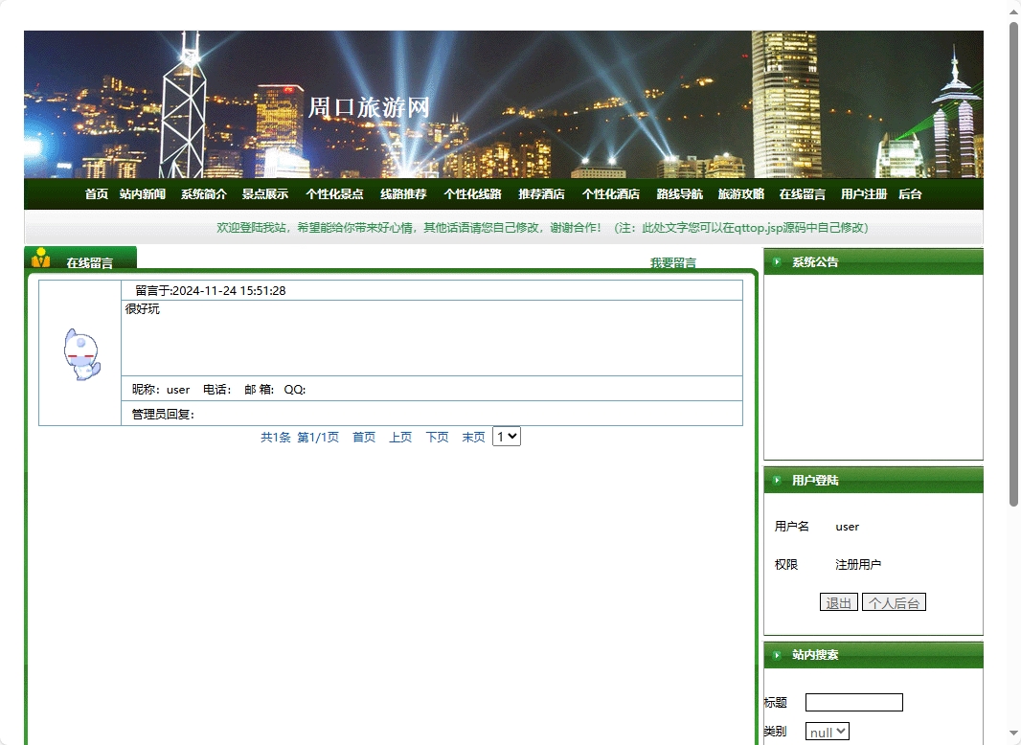The width and height of the screenshot is (1021, 745).
Task: Click the arrow icon beside 系统公告 heading
Action: tap(776, 261)
